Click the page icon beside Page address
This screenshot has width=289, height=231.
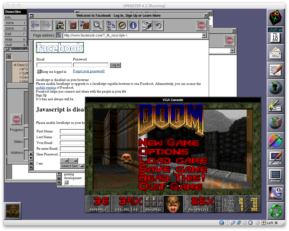[59, 35]
